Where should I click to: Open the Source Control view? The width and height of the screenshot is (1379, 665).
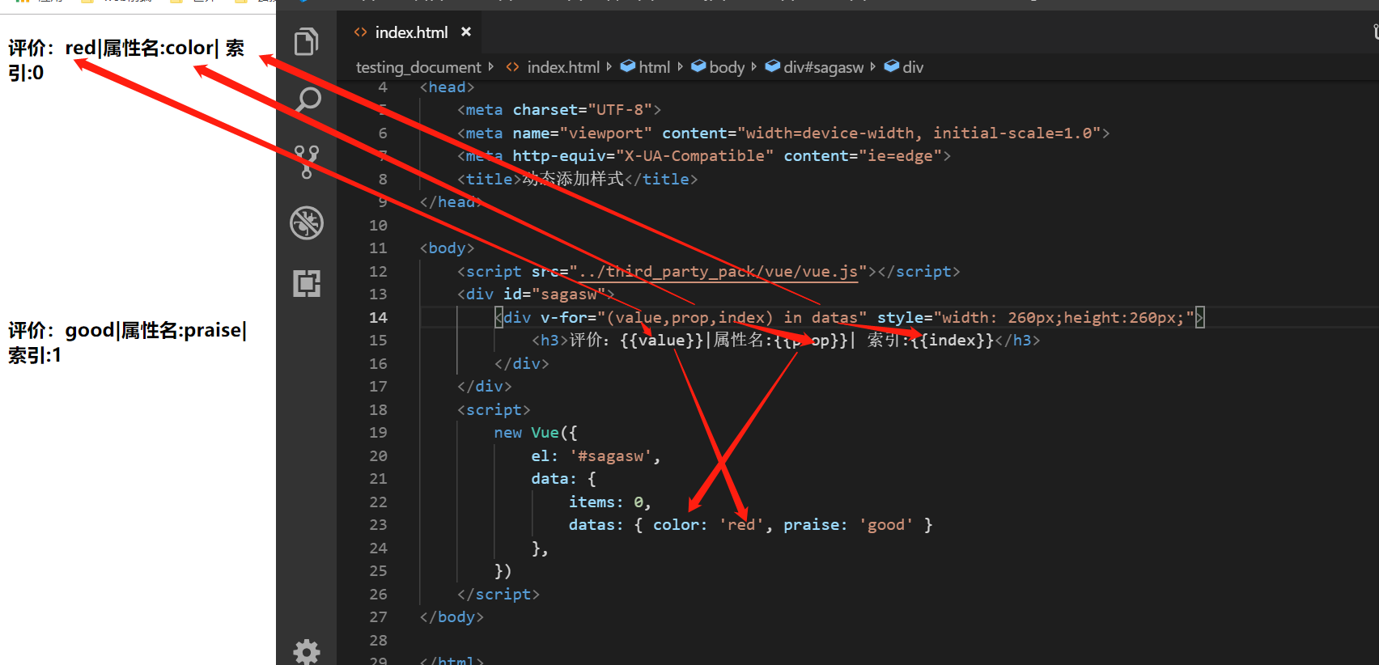pos(306,162)
